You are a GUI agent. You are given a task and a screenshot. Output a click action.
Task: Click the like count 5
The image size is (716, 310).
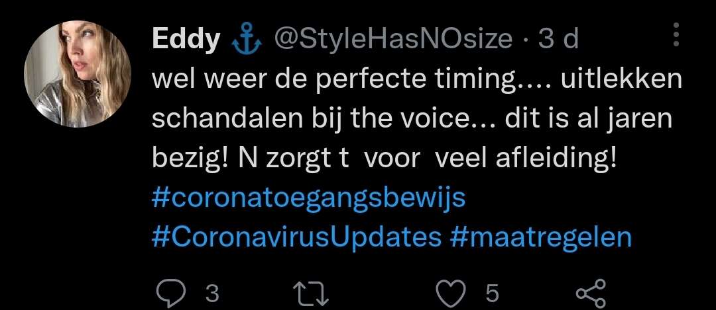(x=492, y=294)
